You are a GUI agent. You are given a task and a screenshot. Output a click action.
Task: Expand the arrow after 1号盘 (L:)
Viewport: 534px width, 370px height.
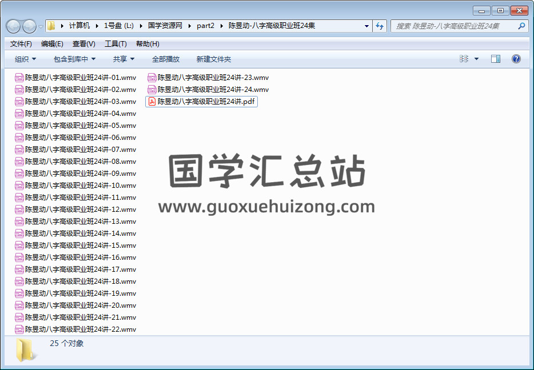tap(141, 26)
